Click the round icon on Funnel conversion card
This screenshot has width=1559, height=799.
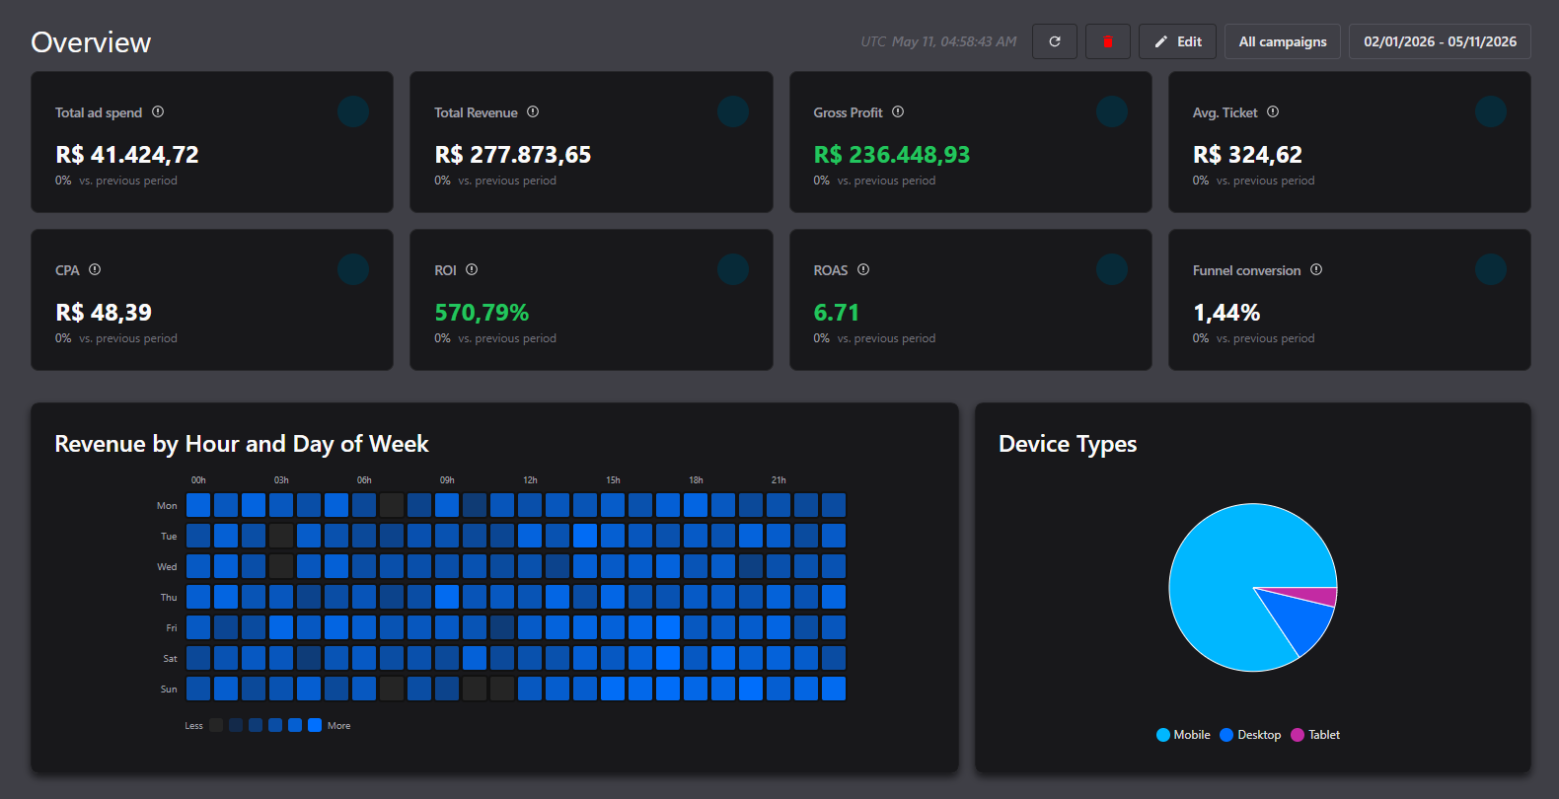(1491, 269)
